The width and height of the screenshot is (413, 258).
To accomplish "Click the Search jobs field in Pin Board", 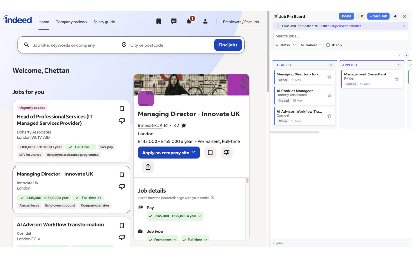I will click(341, 36).
